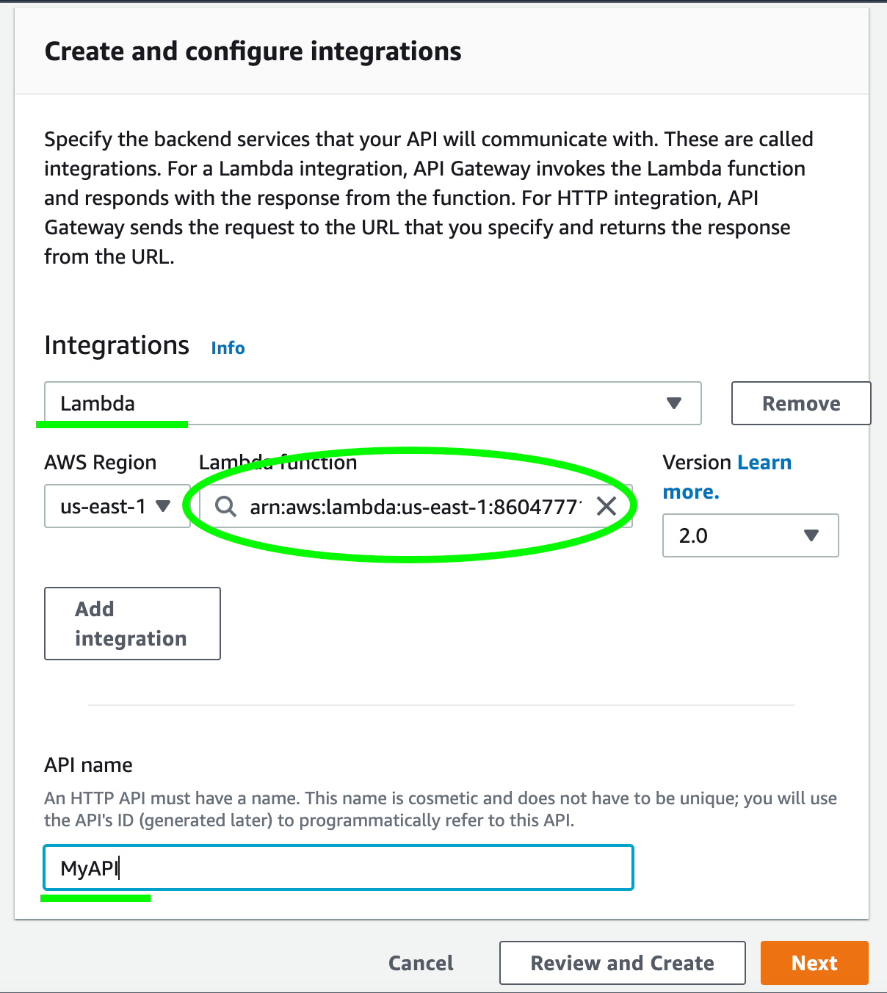Cancel the API creation wizard
The image size is (887, 993).
(421, 963)
